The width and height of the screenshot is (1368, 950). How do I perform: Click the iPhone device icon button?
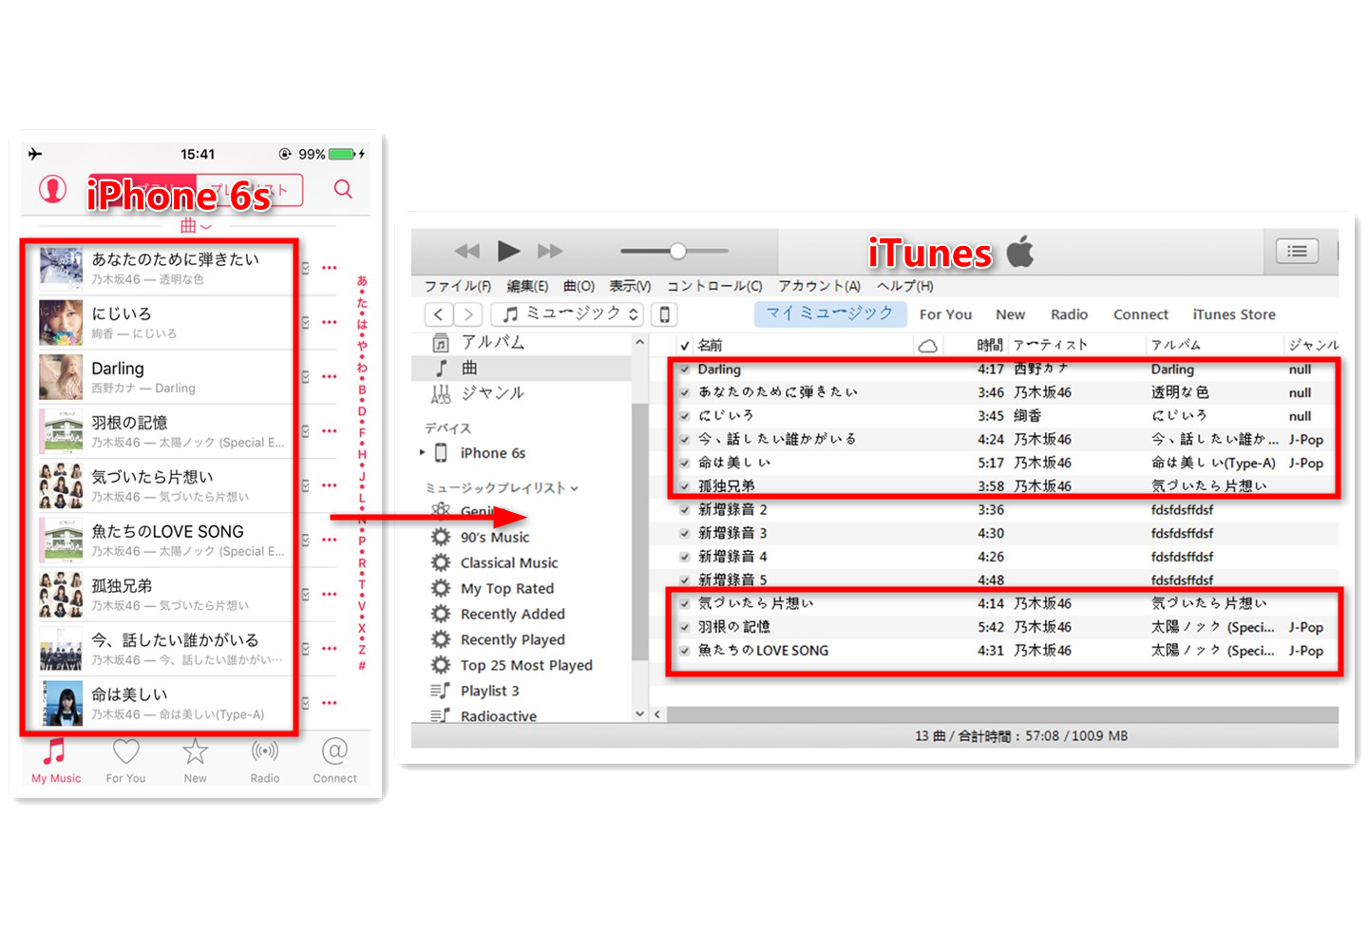pos(664,314)
